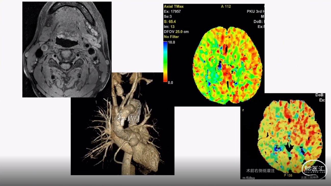Click the '0.0' scale minimum value
This screenshot has width=331, height=186.
tap(170, 83)
